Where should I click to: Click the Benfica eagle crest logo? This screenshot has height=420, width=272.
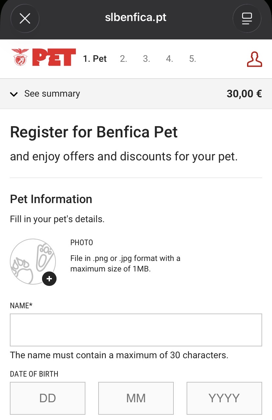click(20, 57)
